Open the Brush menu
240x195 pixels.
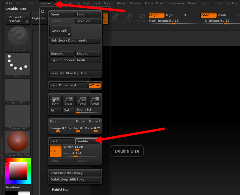click(x=20, y=3)
